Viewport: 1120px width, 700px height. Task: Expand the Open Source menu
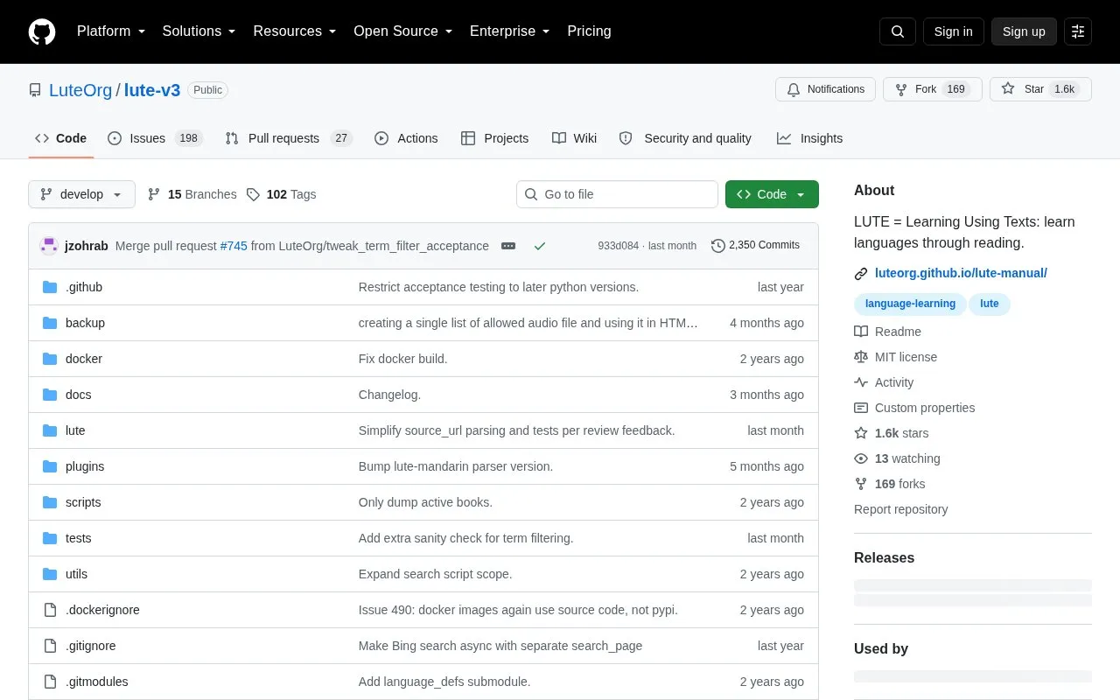click(403, 31)
